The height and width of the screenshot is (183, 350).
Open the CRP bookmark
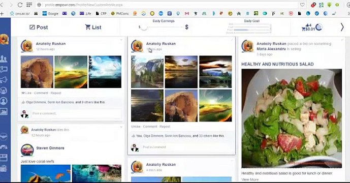tap(101, 14)
